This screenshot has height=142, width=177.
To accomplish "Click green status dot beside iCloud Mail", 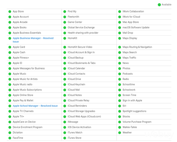I will [65, 90].
